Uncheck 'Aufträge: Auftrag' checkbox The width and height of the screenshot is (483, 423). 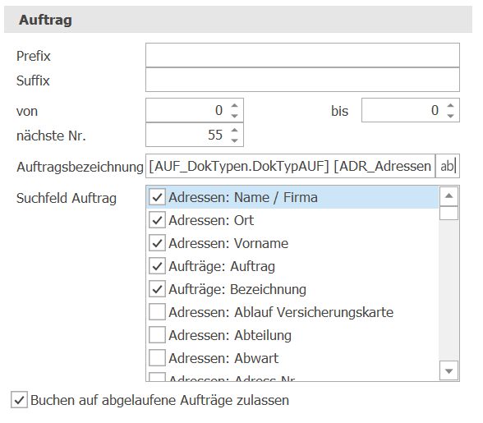point(157,266)
